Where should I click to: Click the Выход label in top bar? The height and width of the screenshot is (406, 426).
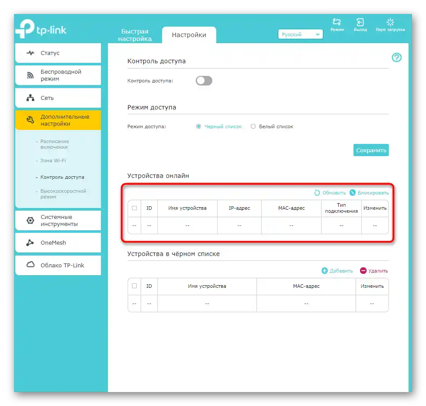pos(360,30)
